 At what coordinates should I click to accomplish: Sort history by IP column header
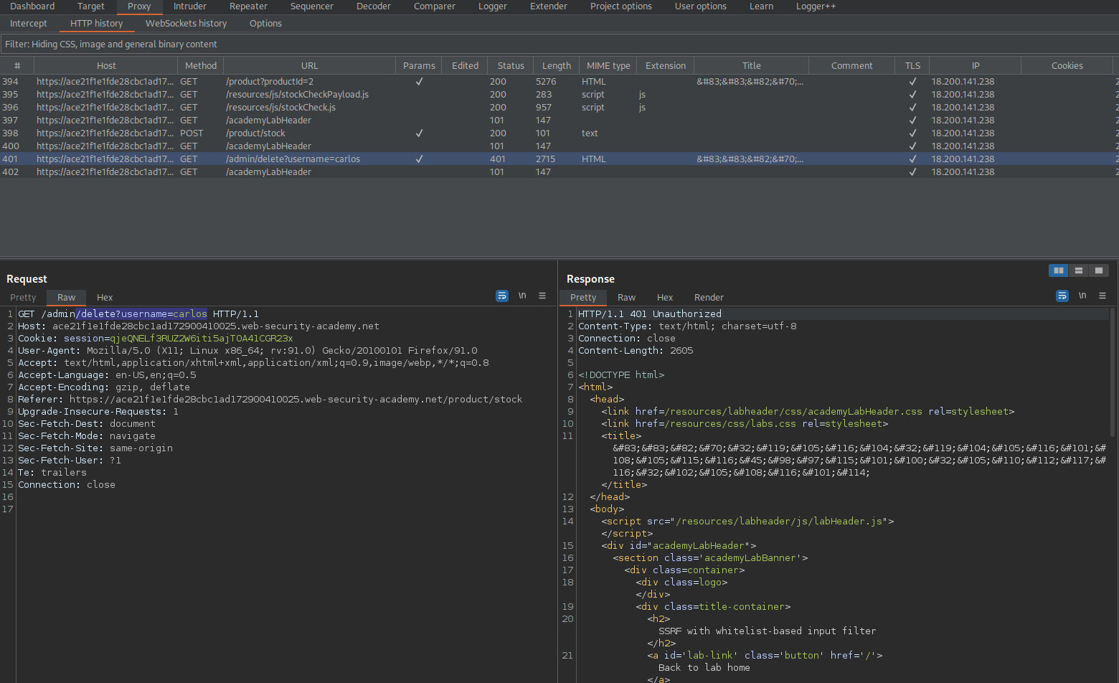click(976, 65)
